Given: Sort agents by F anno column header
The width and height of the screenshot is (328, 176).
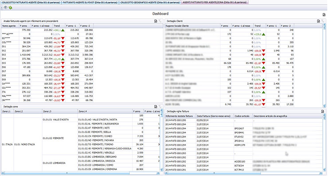Looking at the screenshot, I should coord(25,26).
